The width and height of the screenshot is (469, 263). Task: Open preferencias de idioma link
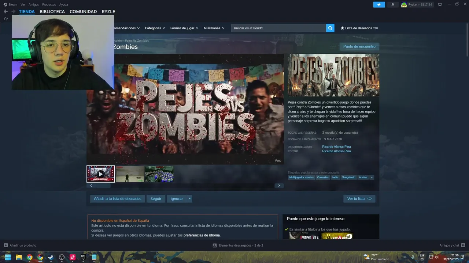point(202,235)
